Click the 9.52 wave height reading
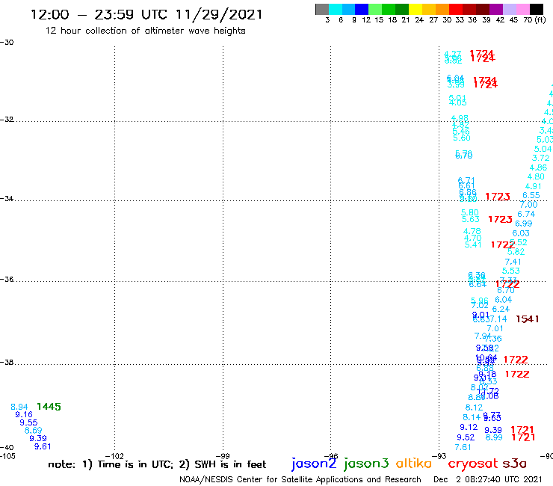Image resolution: width=553 pixels, height=486 pixels. tap(466, 437)
